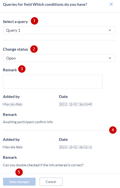
Task: Click the dialog title 'Queries for field'
Action: coord(17,4)
